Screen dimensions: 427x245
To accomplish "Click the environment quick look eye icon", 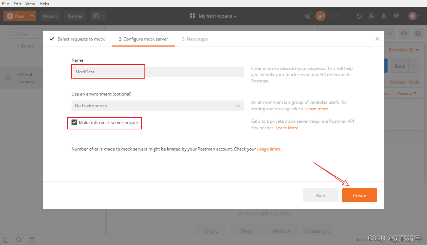I will (404, 33).
